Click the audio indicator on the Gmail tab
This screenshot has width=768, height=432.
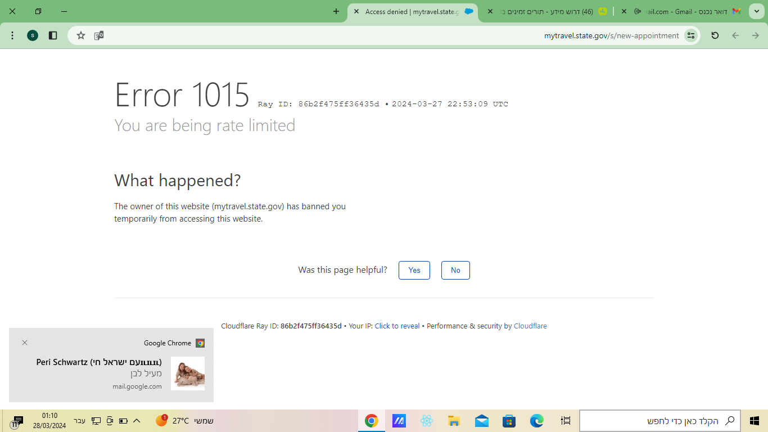(638, 11)
